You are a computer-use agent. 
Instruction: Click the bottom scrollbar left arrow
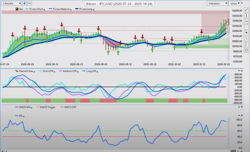6,151
